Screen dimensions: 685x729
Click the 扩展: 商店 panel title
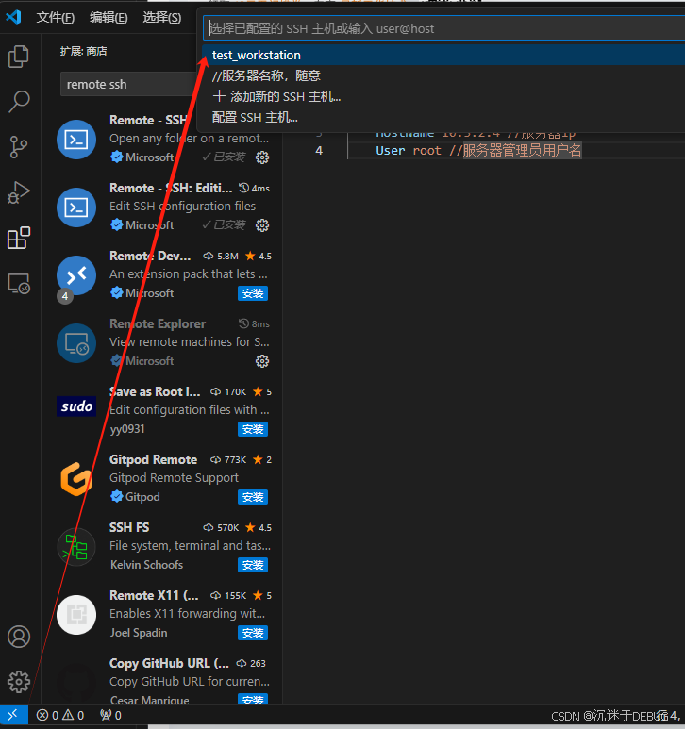(x=83, y=51)
